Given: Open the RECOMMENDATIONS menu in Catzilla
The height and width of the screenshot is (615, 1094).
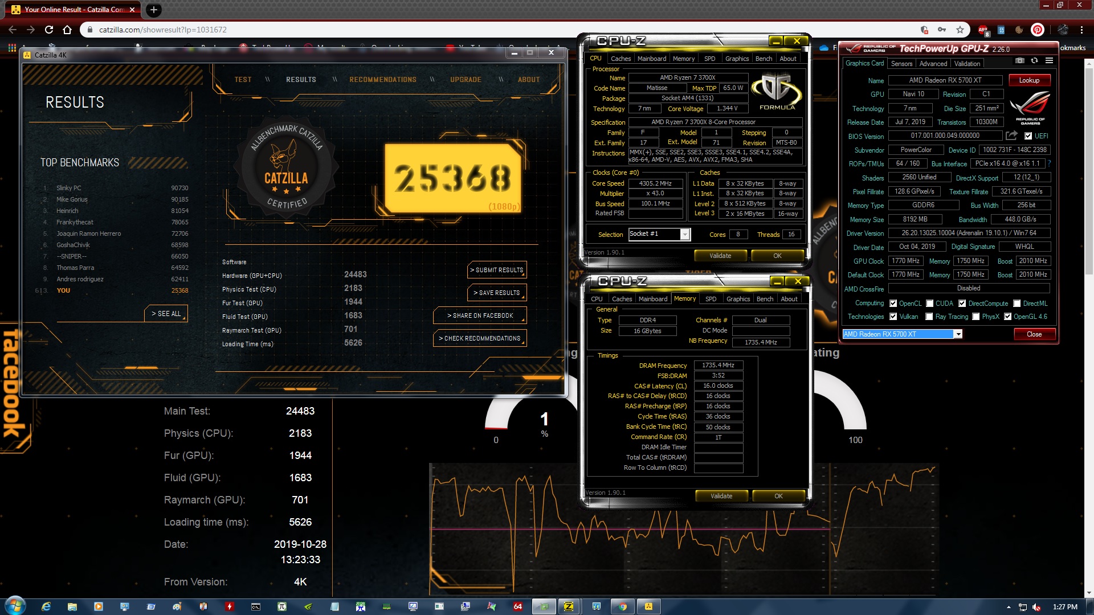Looking at the screenshot, I should point(383,80).
